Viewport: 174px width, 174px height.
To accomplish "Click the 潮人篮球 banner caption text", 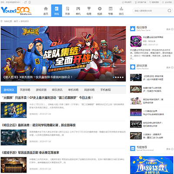I will (37, 77).
